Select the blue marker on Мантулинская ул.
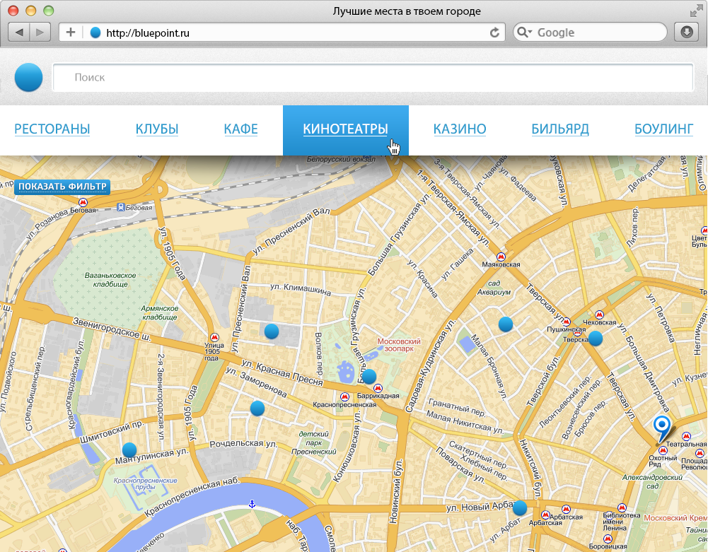708x552 pixels. point(129,450)
